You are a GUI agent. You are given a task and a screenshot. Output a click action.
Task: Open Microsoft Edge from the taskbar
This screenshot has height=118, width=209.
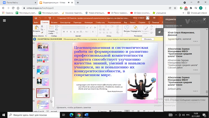(71, 115)
